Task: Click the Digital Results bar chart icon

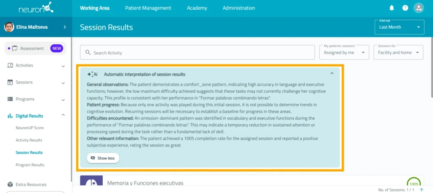Action: [x=10, y=116]
